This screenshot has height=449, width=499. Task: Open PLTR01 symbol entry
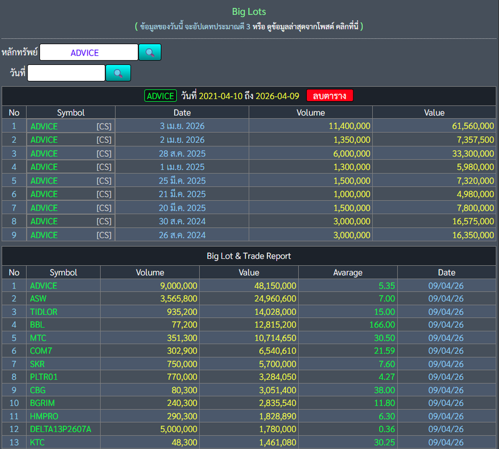click(43, 377)
